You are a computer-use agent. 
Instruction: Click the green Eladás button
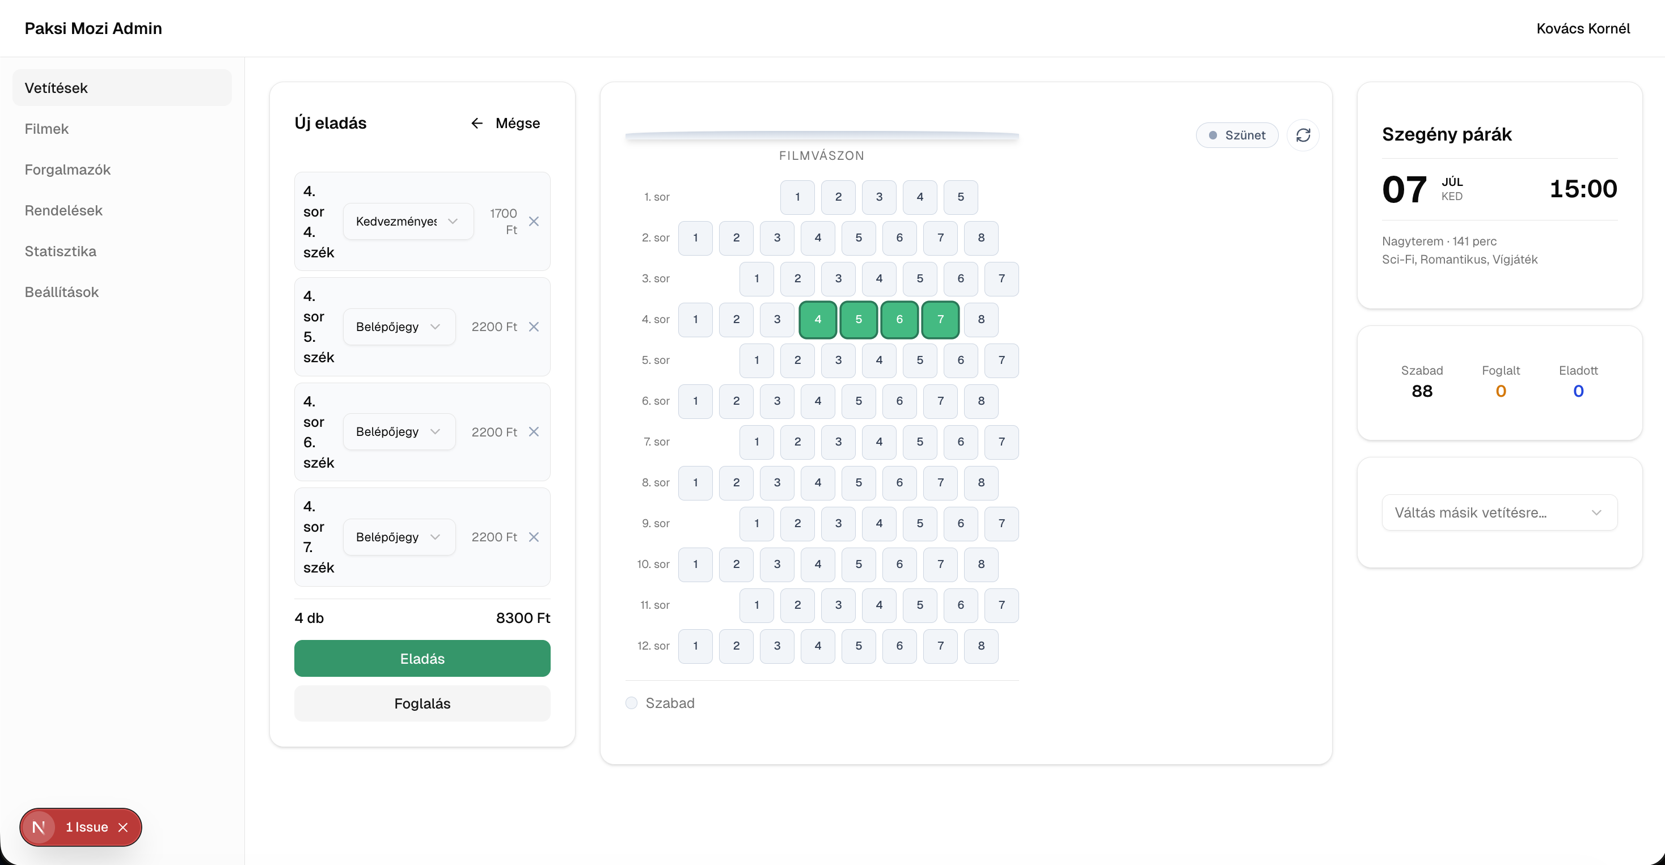(422, 658)
